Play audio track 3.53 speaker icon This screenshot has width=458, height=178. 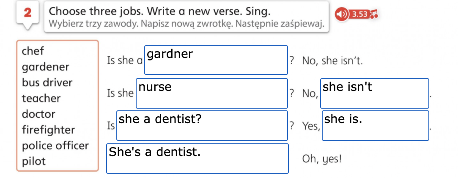click(x=341, y=14)
